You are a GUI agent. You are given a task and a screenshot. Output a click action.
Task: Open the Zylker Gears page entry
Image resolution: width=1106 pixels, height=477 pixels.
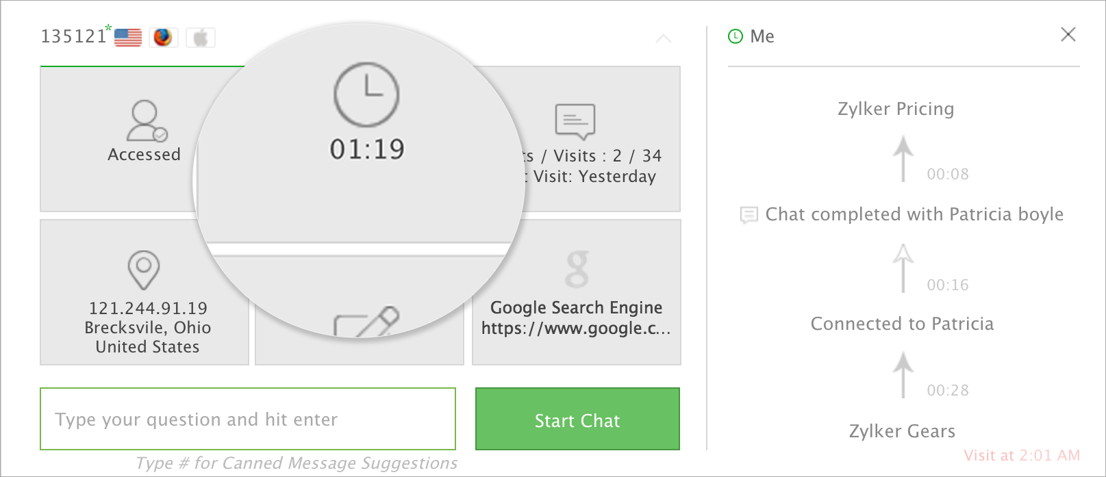[902, 431]
